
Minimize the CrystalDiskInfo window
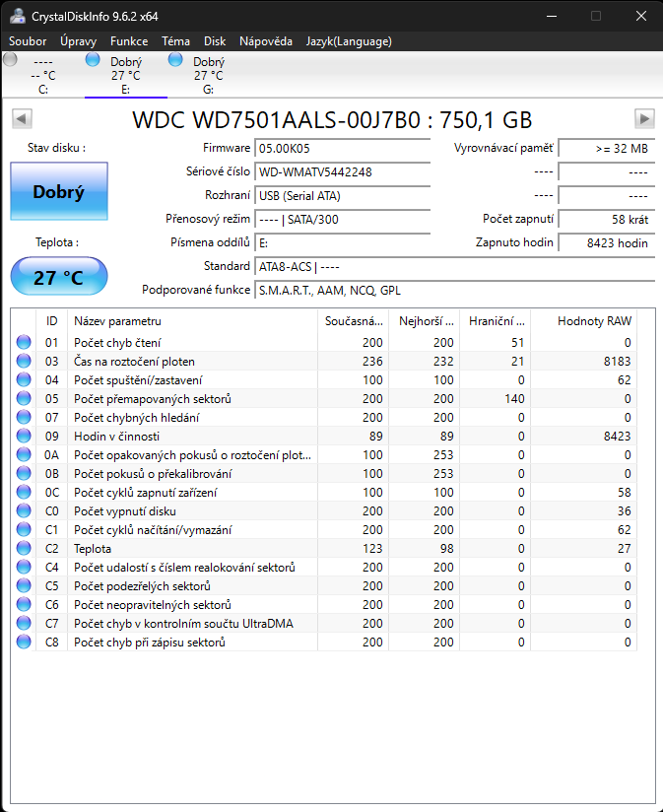click(x=552, y=16)
